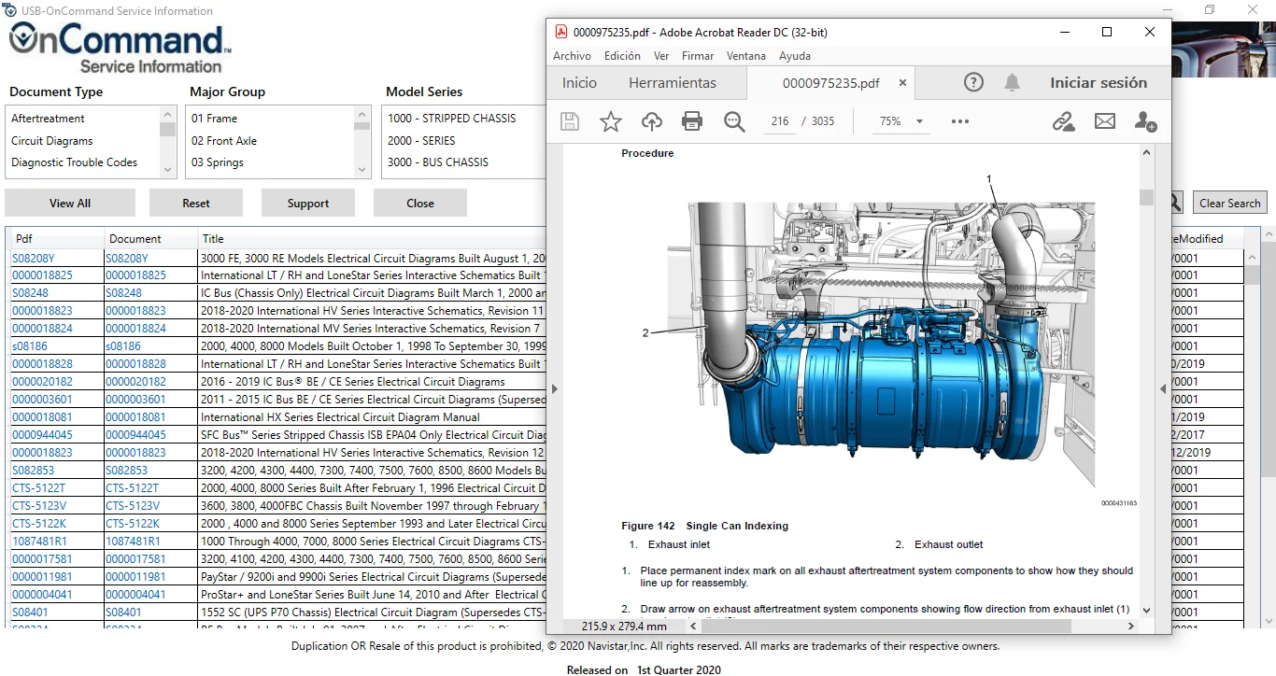Collapse the right tools pane arrow
Screen dimensions: 1276x676
pyautogui.click(x=1163, y=388)
